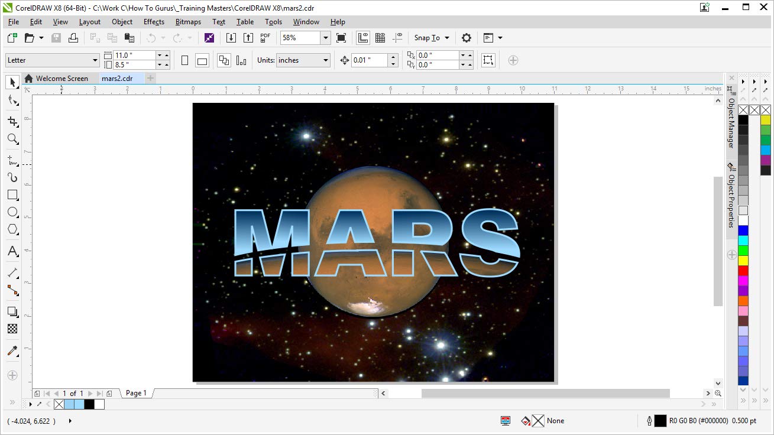Choose the Text tool
Viewport: 774px width, 435px height.
[12, 252]
